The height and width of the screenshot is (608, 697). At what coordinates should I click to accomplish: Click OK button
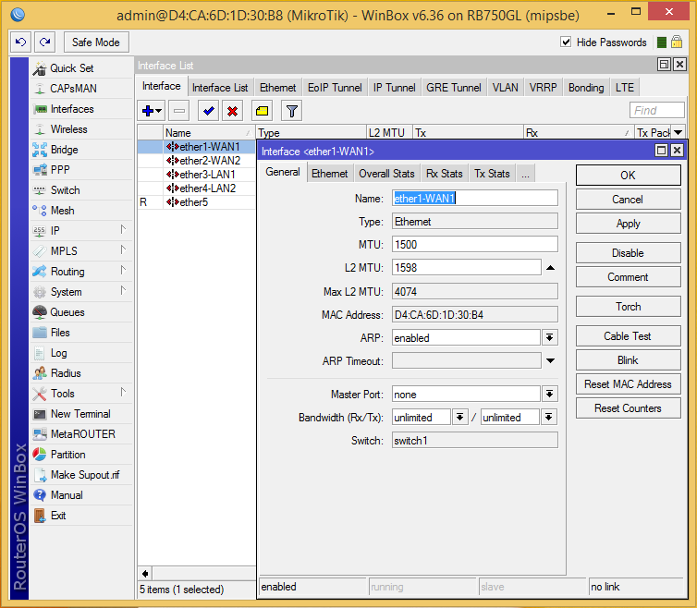click(628, 176)
